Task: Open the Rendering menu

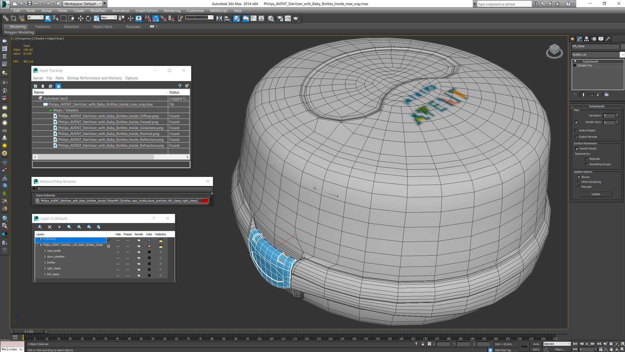Action: click(172, 11)
